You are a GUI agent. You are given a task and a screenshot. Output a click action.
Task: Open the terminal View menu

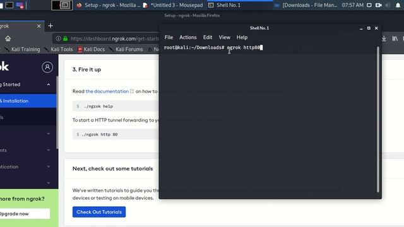(225, 37)
